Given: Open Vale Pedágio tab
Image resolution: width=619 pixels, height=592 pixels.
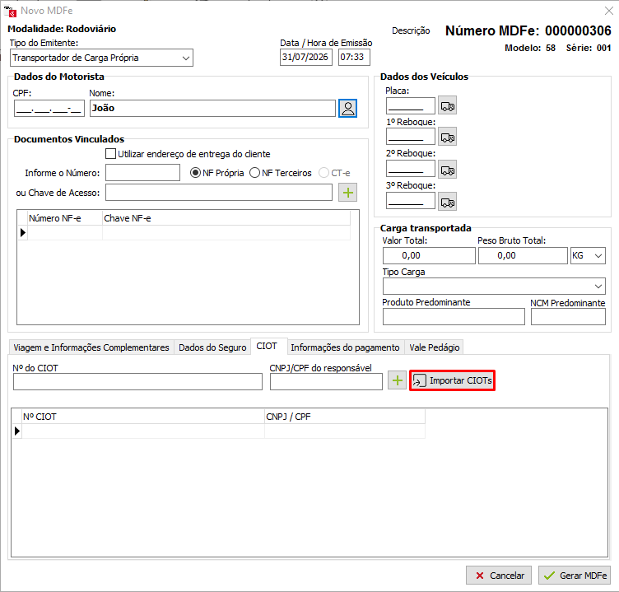Looking at the screenshot, I should [435, 347].
